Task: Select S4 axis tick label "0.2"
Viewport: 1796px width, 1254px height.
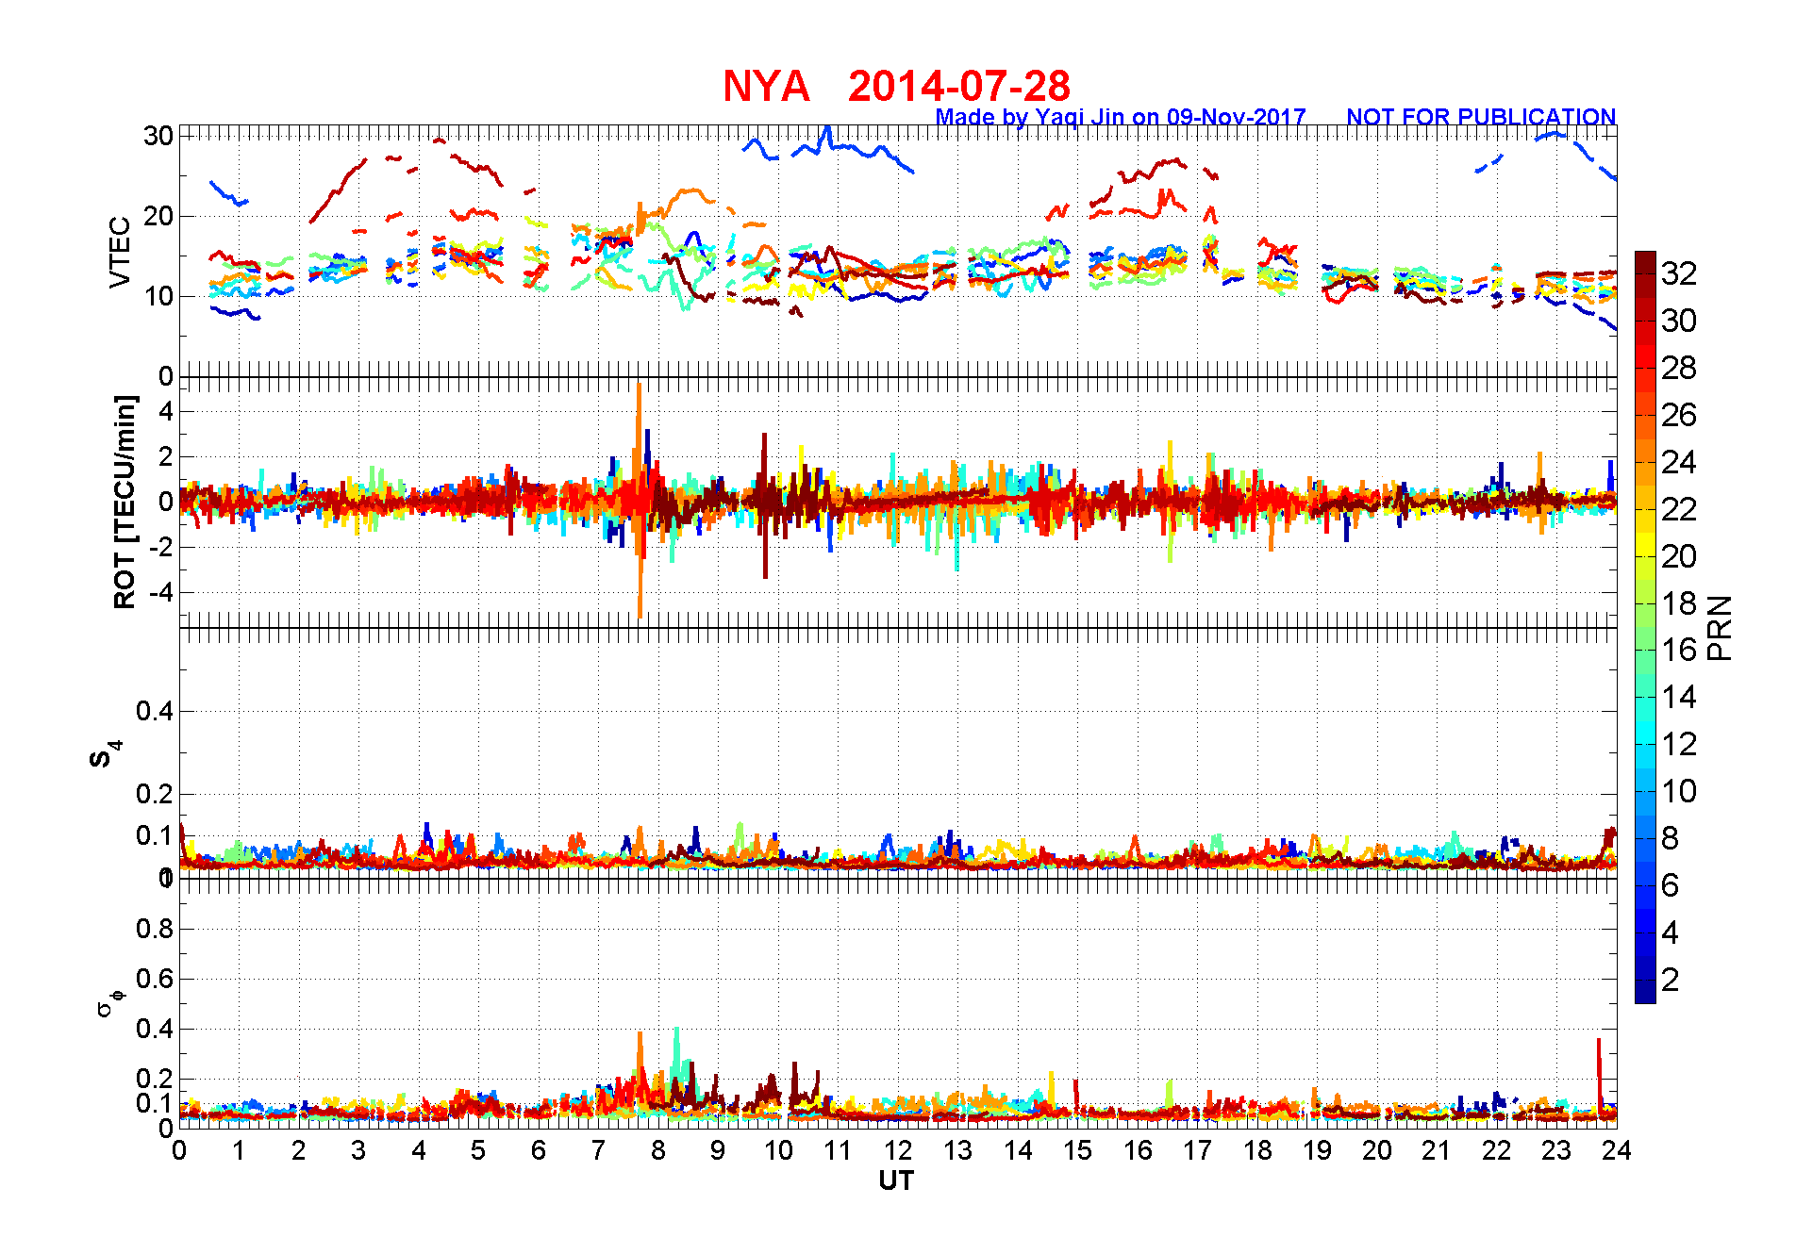Action: coord(155,794)
